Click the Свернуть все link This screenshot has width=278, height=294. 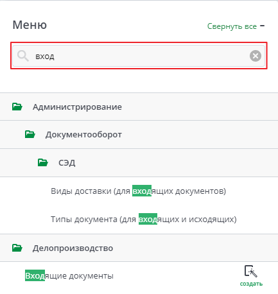[x=232, y=26]
